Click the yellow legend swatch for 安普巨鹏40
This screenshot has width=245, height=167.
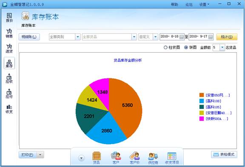pyautogui.click(x=202, y=113)
